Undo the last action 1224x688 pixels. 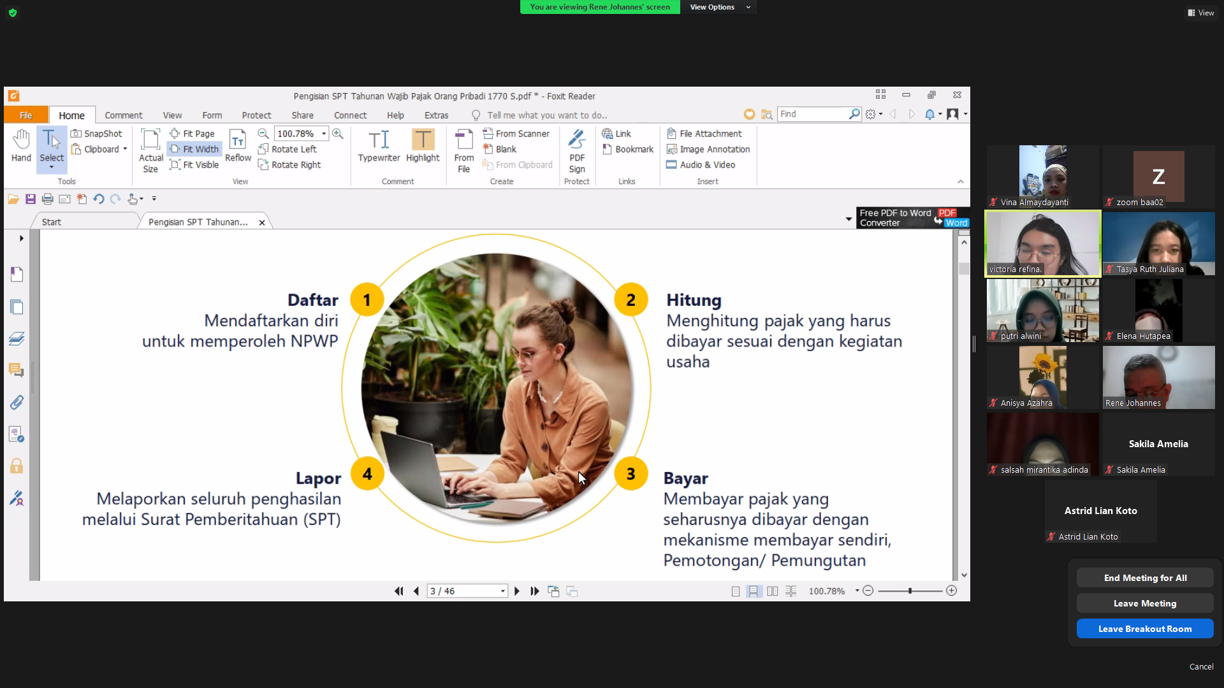(98, 199)
